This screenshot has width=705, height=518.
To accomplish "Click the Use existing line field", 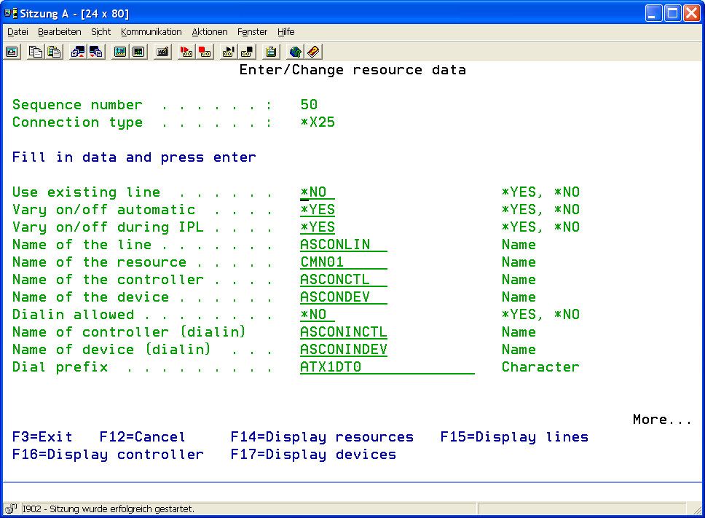I will [x=317, y=192].
